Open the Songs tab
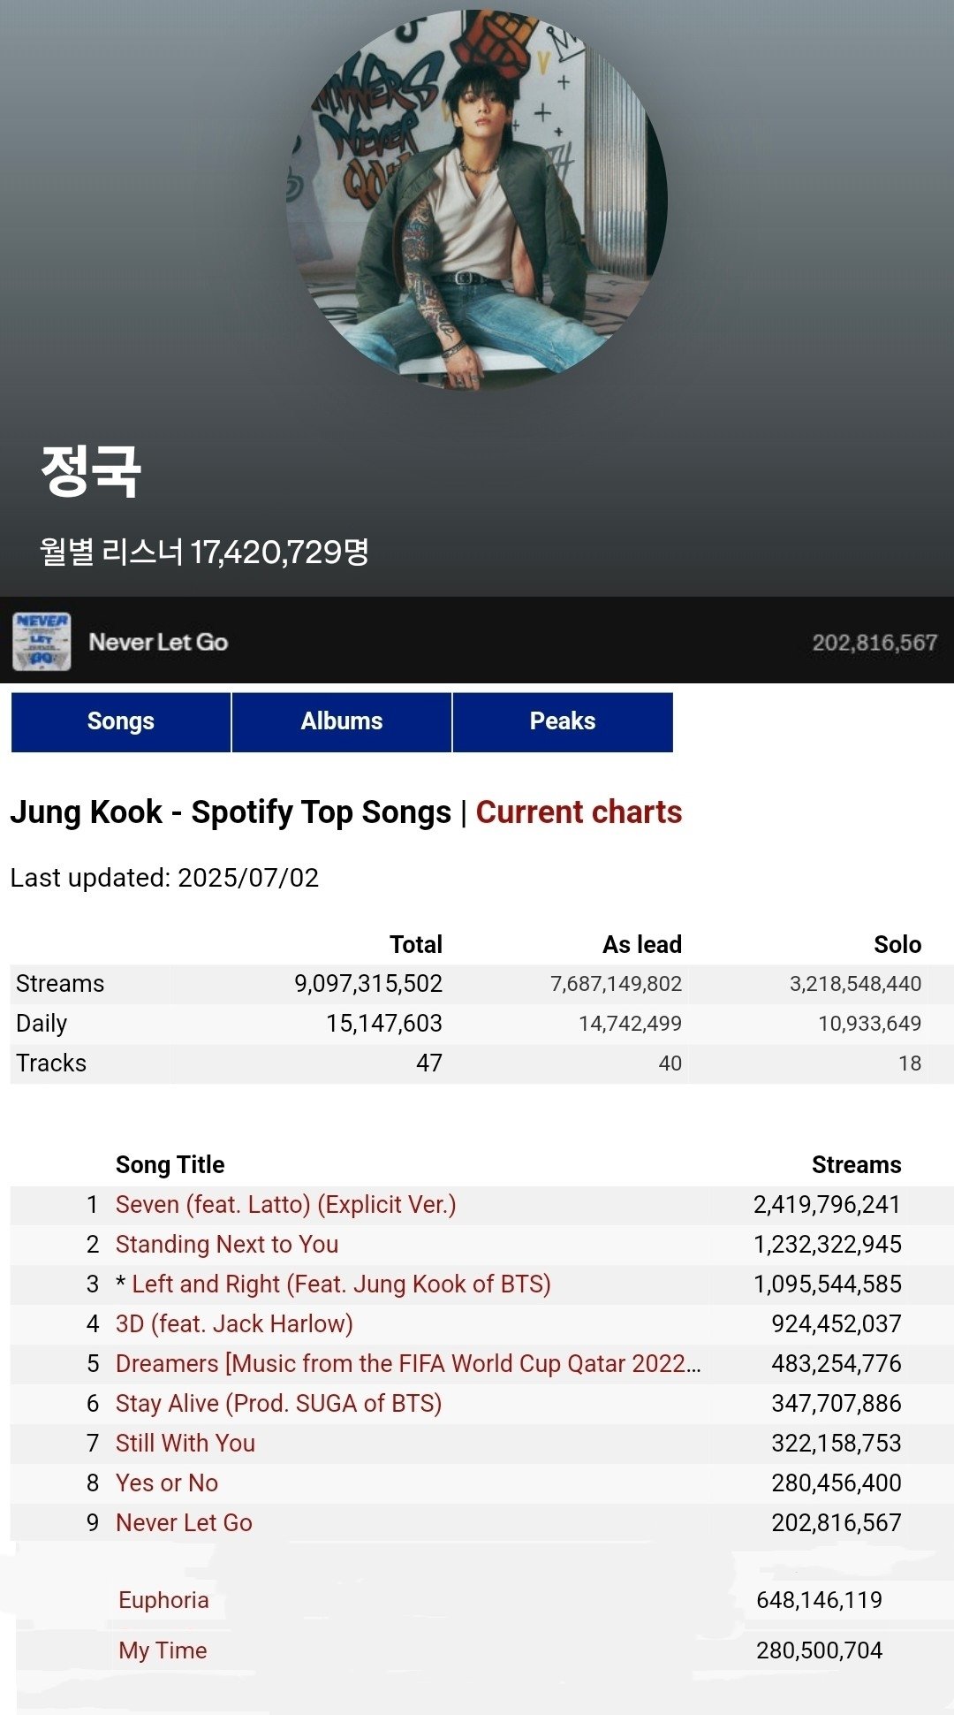 121,721
